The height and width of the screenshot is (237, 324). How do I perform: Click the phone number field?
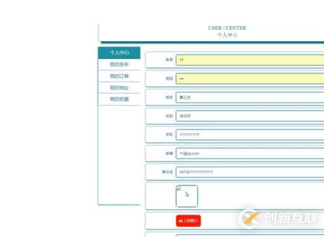250,134
